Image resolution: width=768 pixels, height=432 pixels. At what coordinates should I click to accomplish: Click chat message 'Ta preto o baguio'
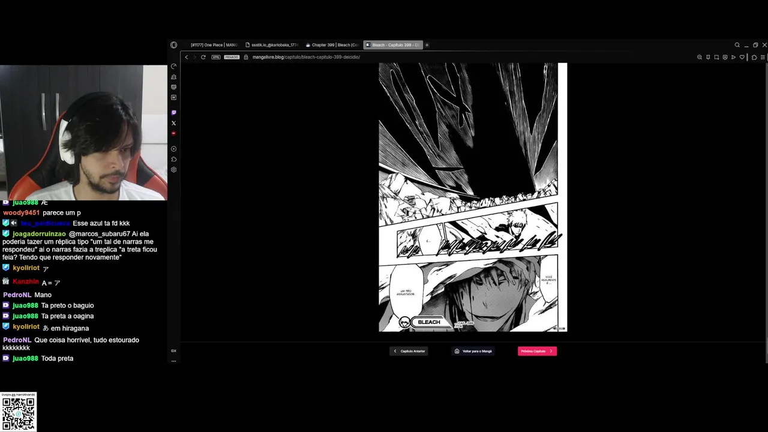(x=67, y=305)
